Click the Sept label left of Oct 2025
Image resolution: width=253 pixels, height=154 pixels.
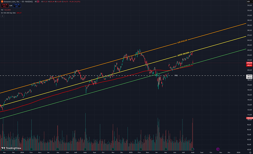click(202, 153)
